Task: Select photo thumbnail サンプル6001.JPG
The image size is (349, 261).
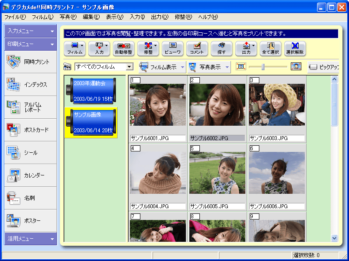Action: click(158, 105)
